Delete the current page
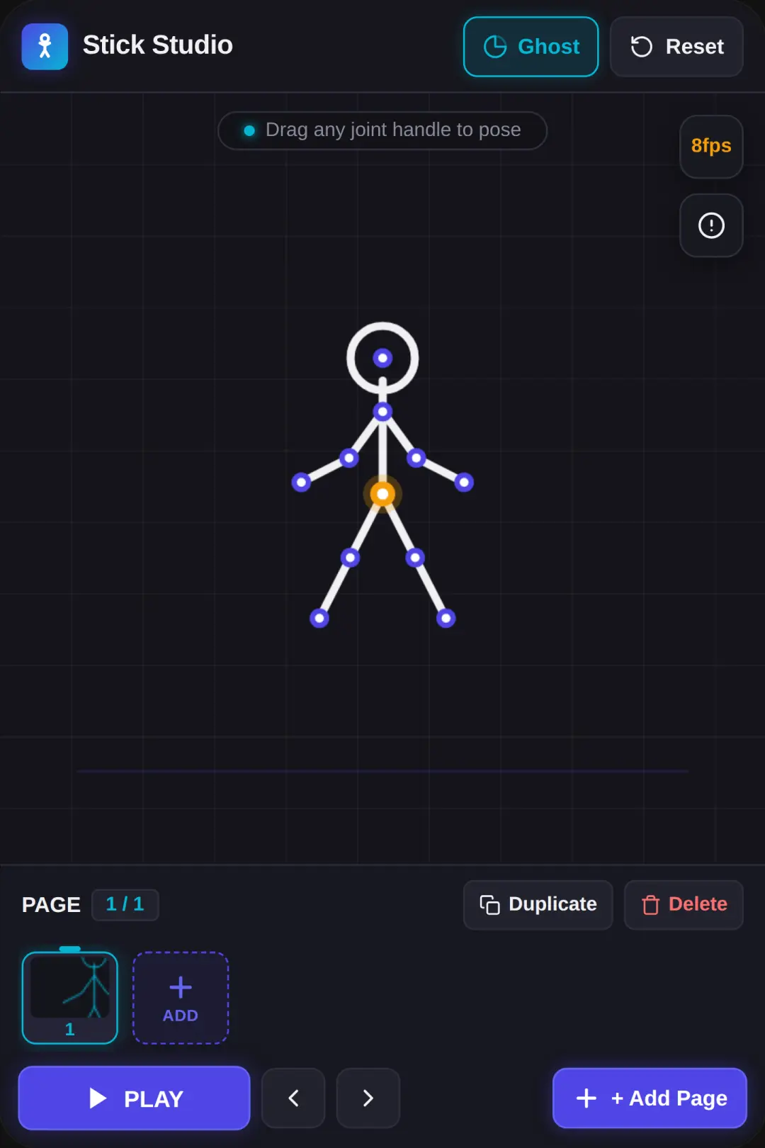The image size is (765, 1148). 684,905
